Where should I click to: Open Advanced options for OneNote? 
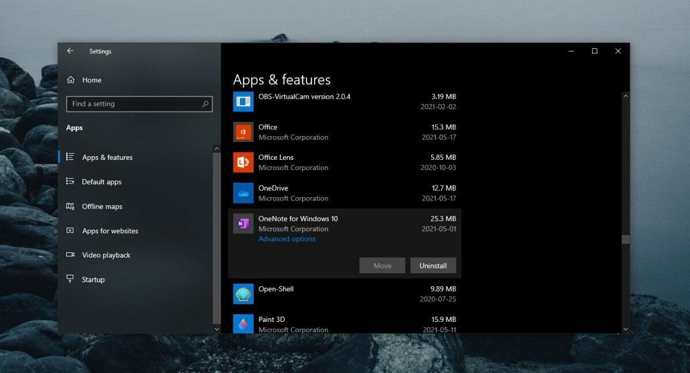click(x=286, y=239)
